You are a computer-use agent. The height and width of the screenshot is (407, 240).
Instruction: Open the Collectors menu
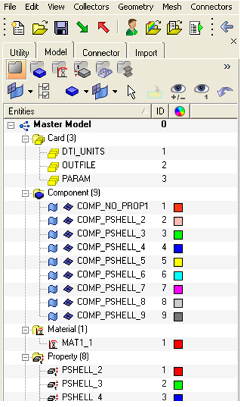91,7
